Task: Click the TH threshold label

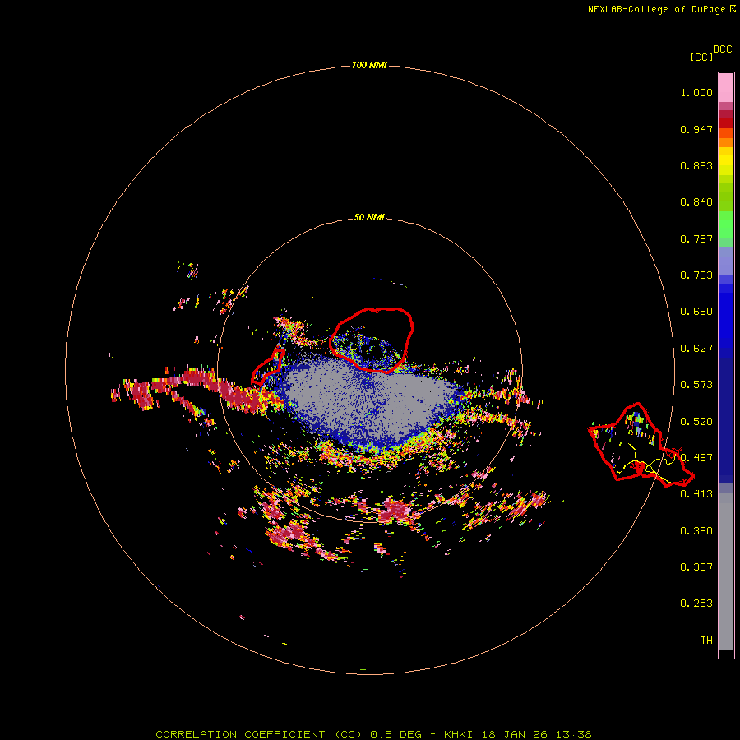Action: (x=706, y=641)
